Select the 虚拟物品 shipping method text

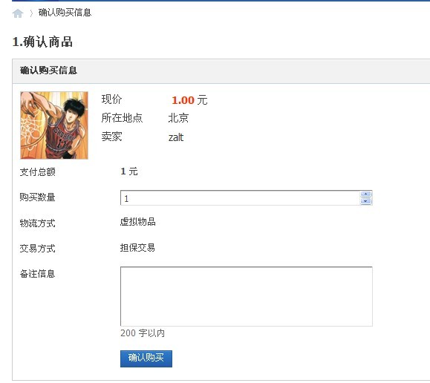(137, 221)
